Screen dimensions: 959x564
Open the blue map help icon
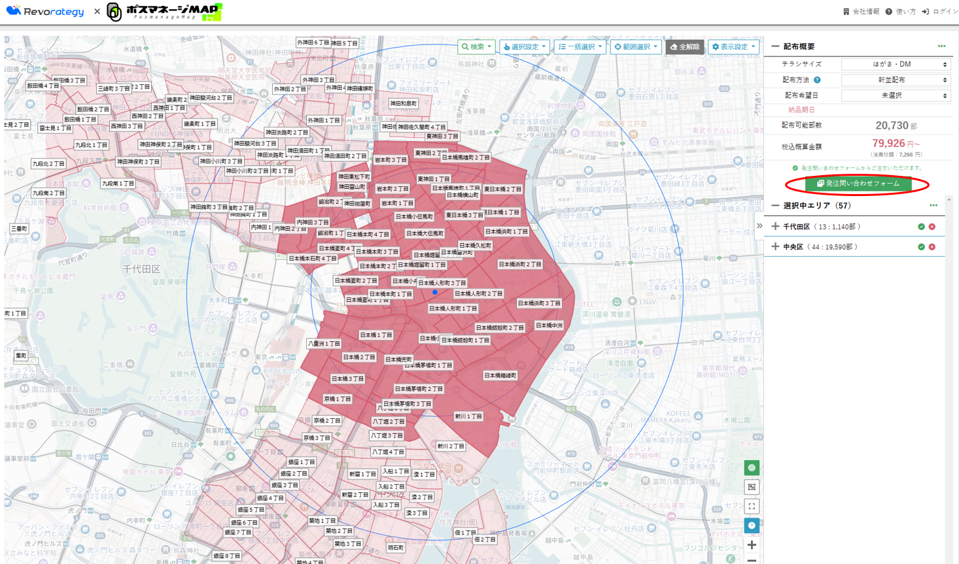[x=752, y=525]
